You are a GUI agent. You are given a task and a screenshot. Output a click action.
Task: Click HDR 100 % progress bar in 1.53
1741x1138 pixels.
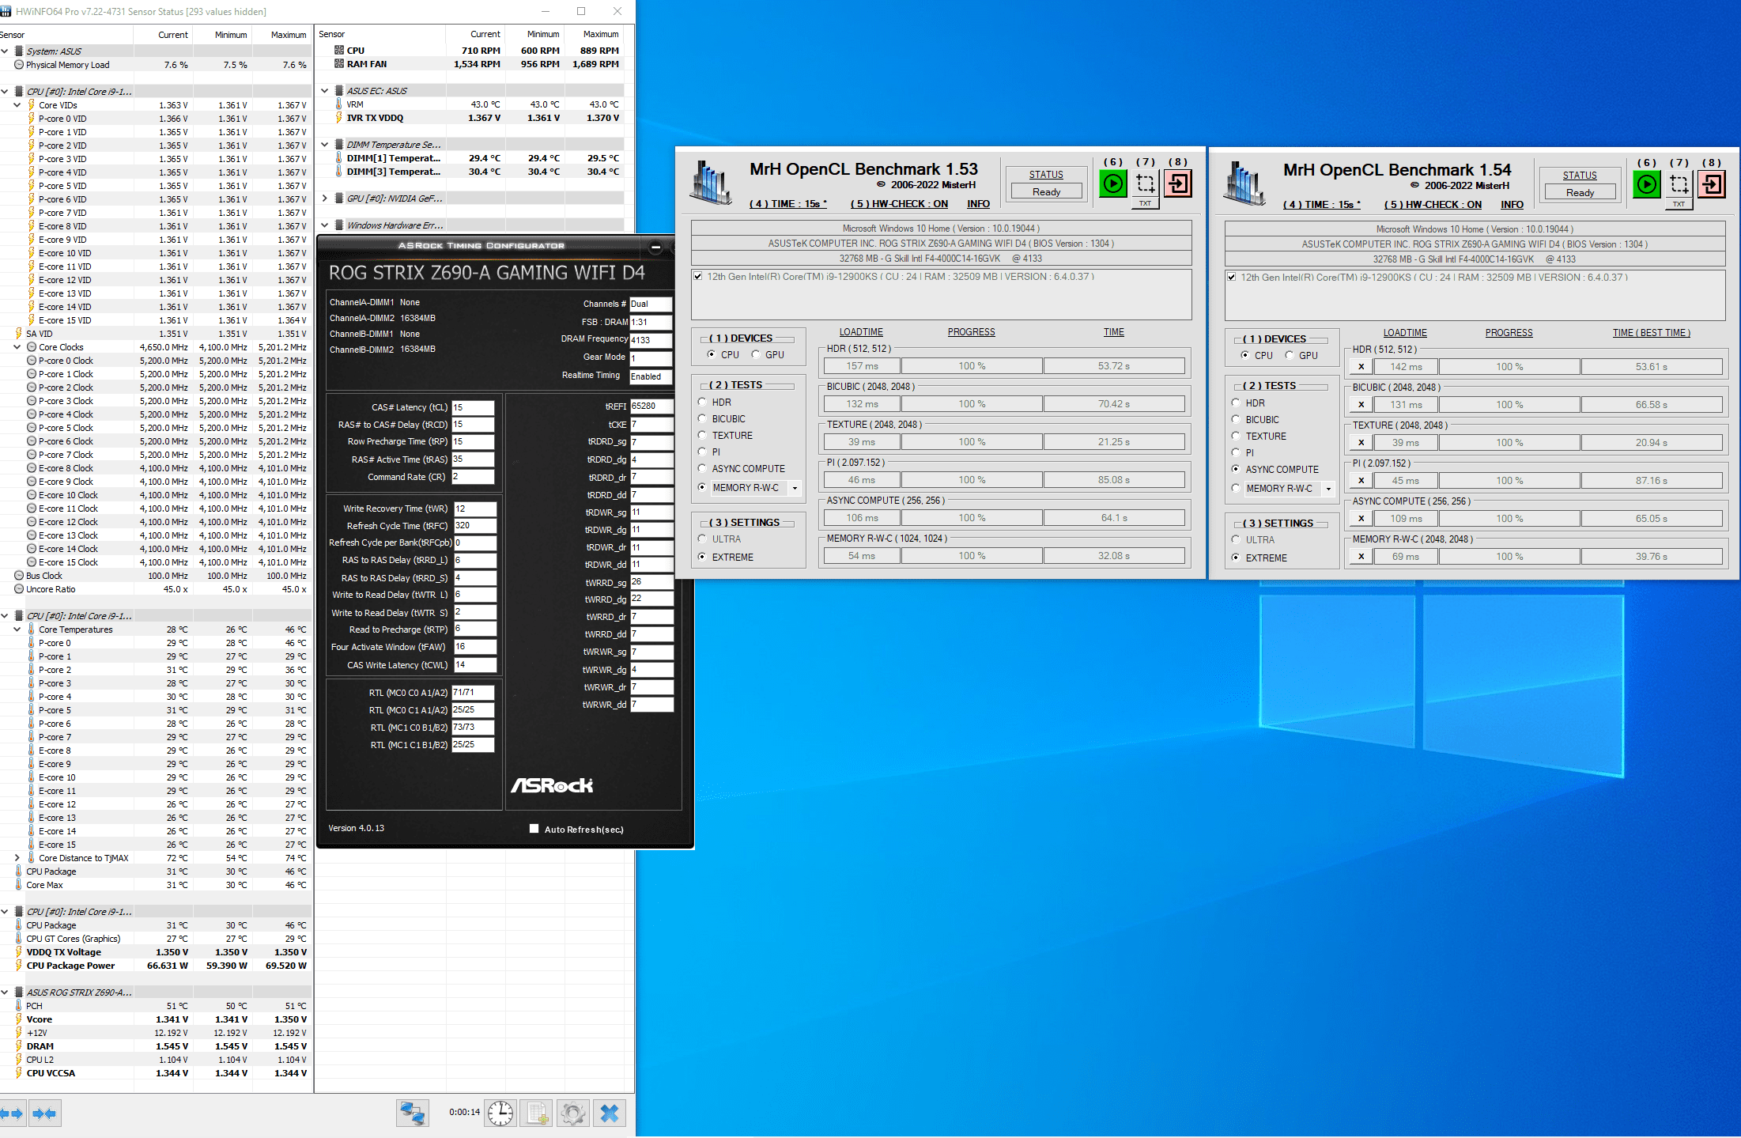(x=972, y=366)
